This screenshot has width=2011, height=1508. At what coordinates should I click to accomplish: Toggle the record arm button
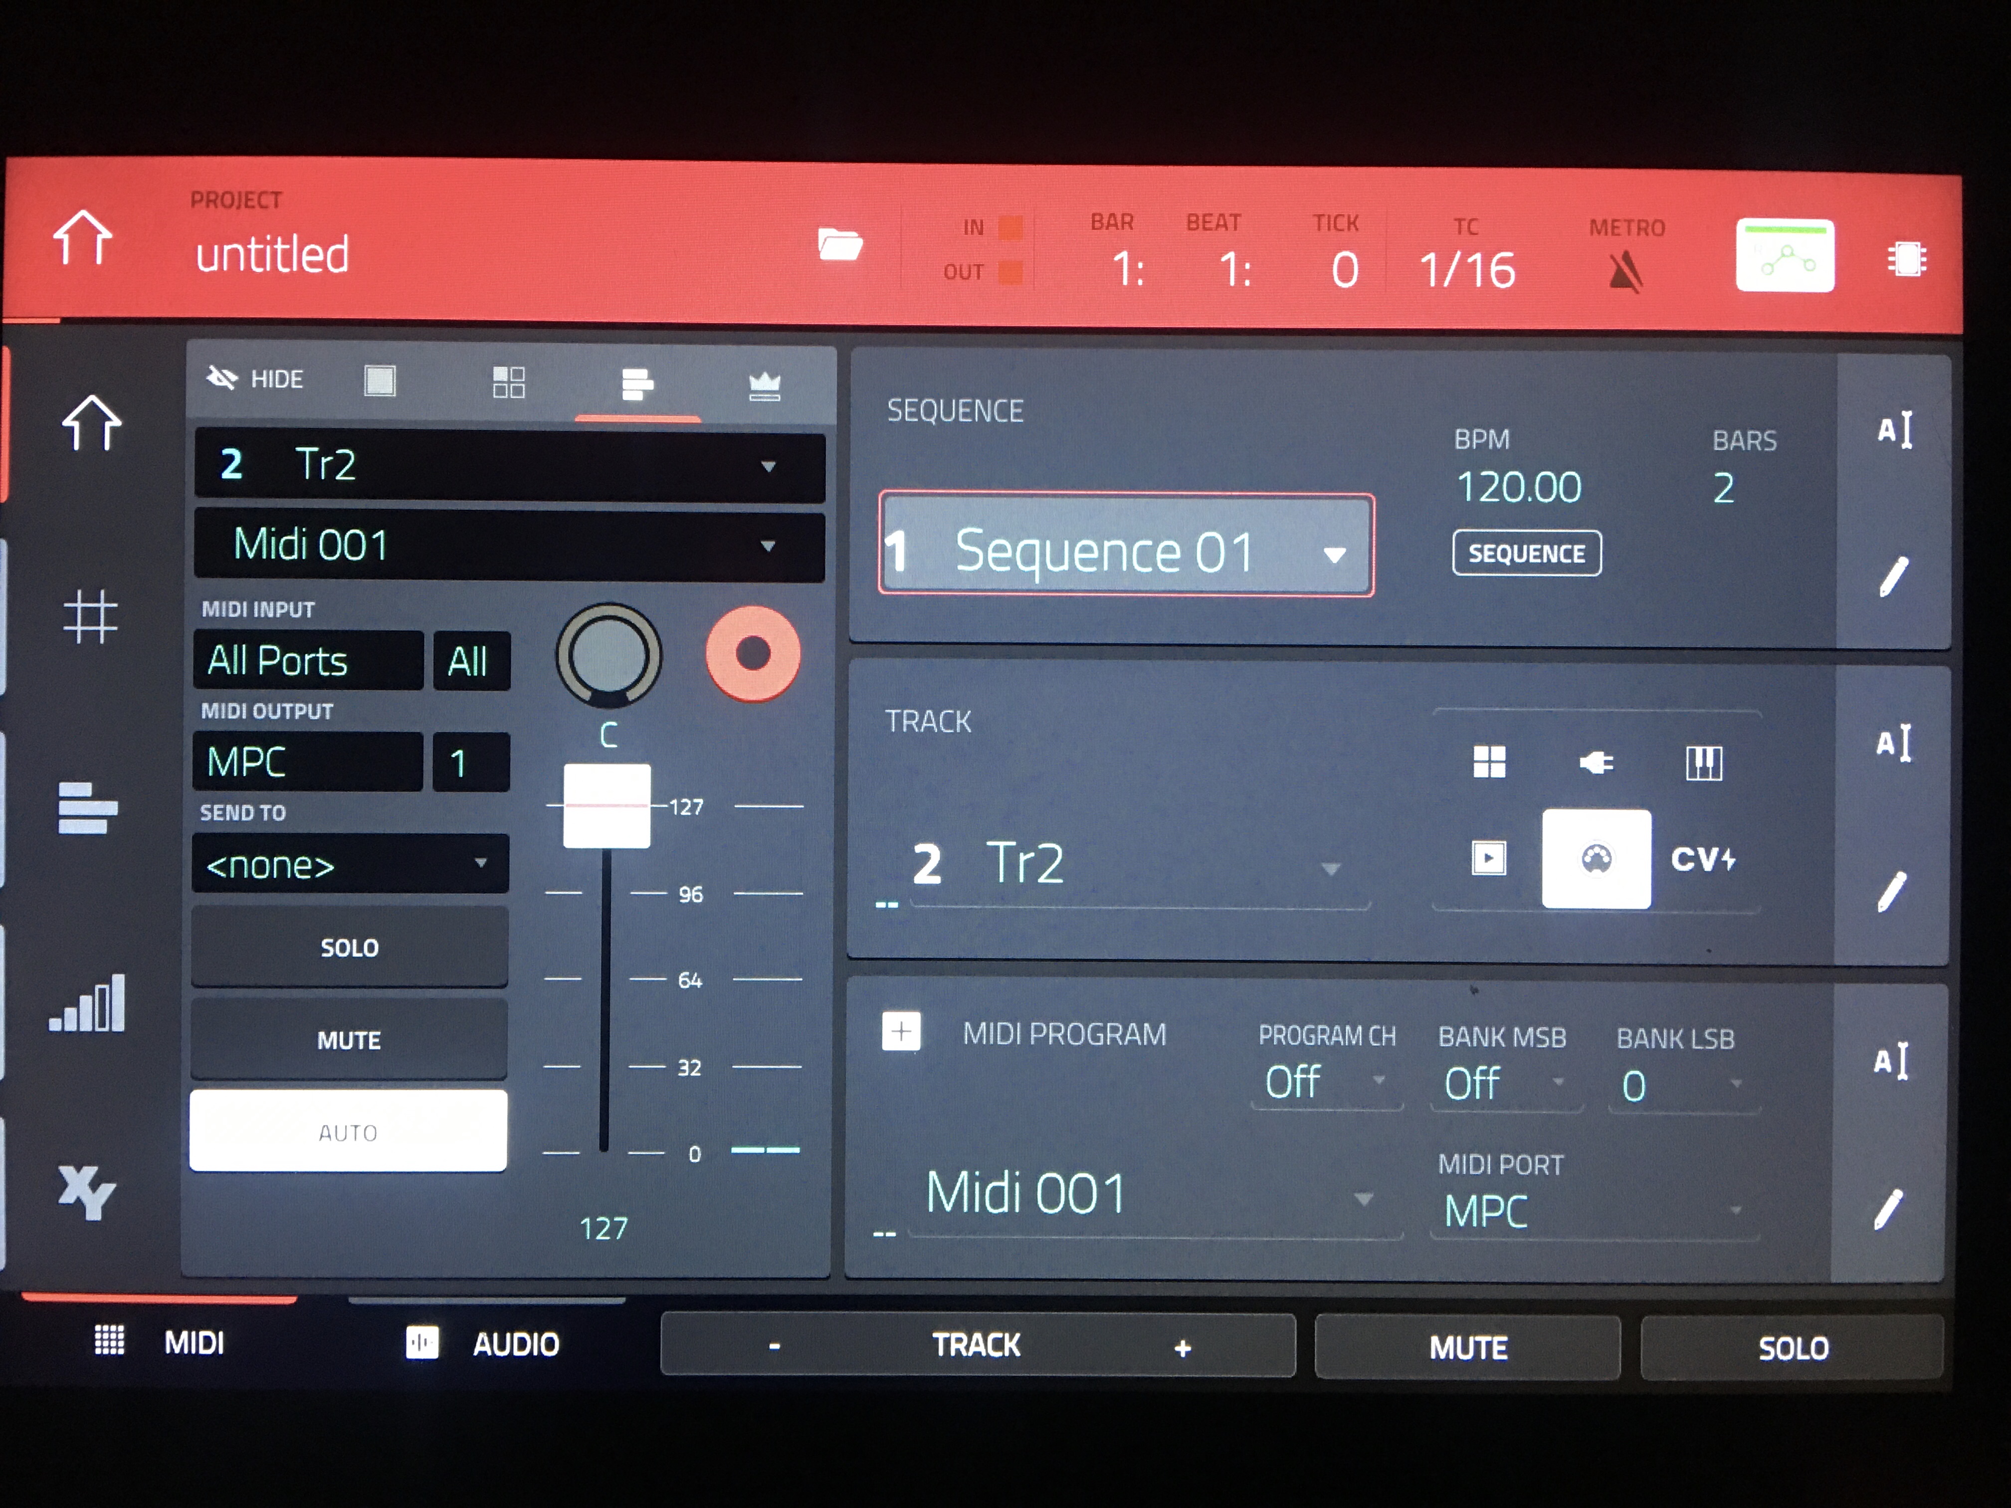coord(753,654)
